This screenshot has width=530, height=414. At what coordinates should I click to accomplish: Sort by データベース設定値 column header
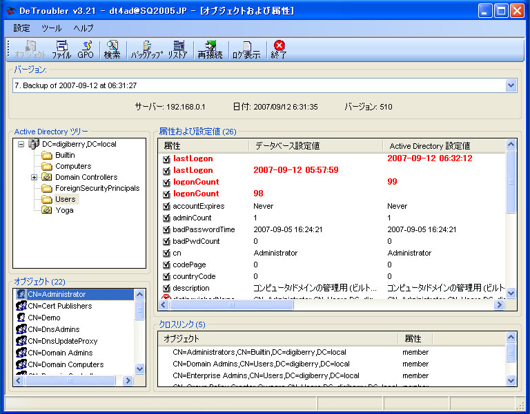coord(316,146)
